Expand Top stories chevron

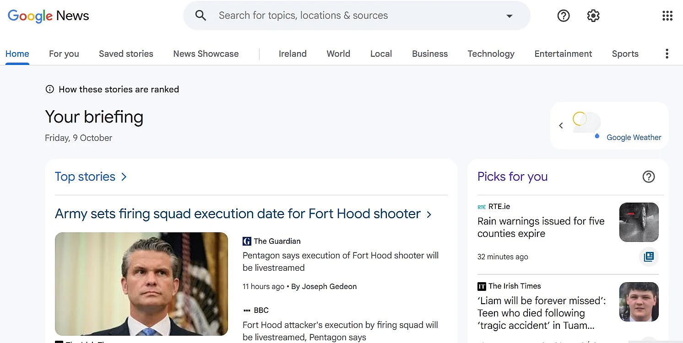124,177
